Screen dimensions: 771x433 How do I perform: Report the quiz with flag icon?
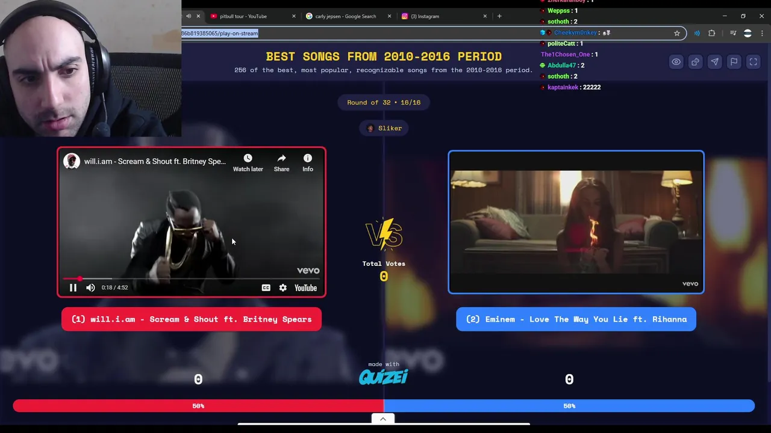[734, 62]
